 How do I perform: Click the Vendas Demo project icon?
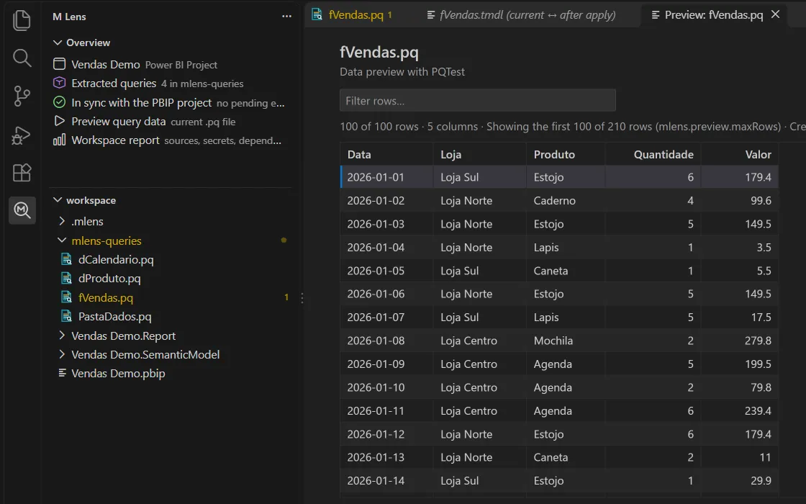pyautogui.click(x=60, y=64)
